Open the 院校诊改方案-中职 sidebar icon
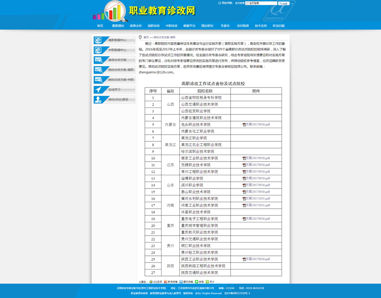This screenshot has width=381, height=298. 98,80
